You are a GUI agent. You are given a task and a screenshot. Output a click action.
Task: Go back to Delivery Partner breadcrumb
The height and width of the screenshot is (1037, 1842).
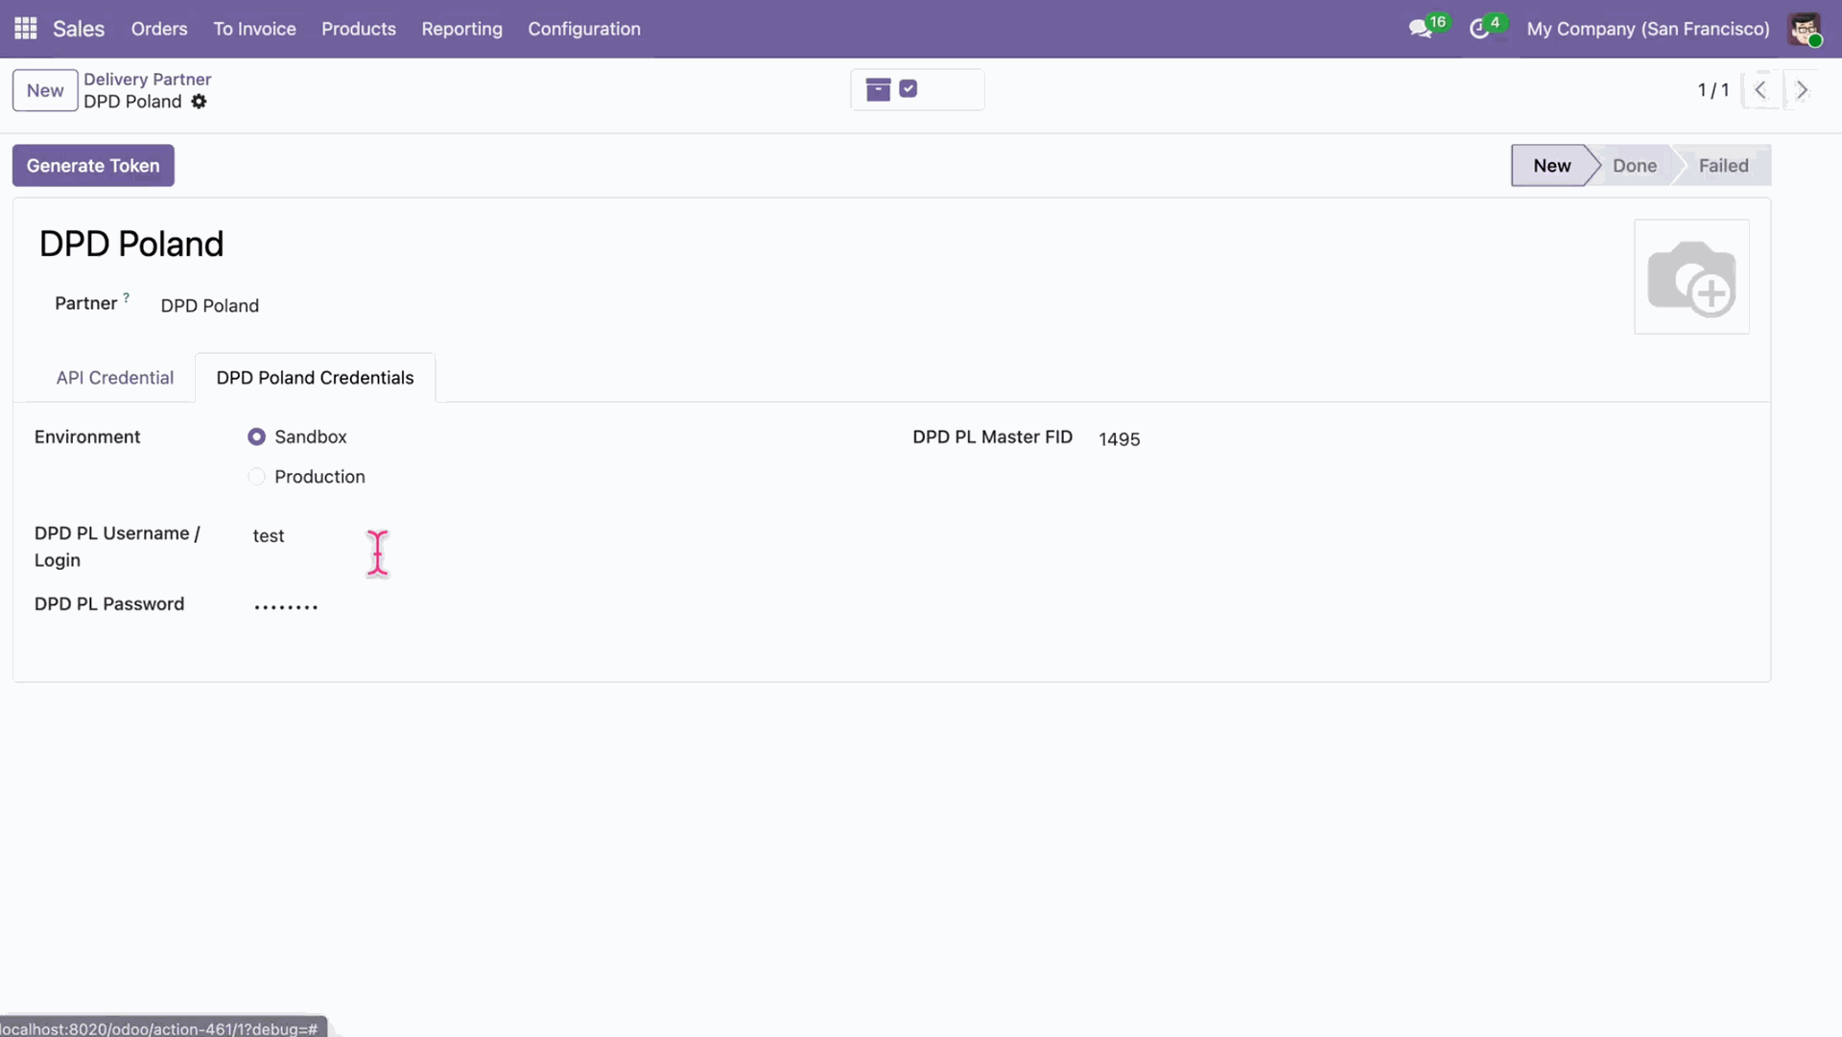147,80
